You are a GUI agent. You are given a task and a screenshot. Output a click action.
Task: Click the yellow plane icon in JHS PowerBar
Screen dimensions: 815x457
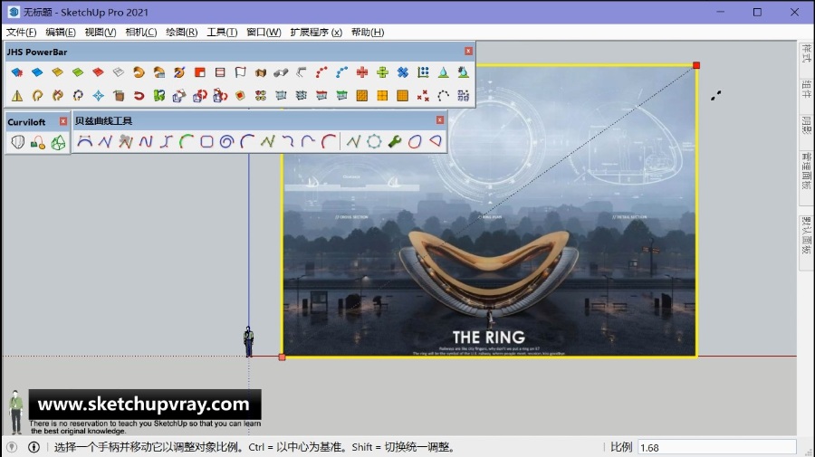(x=57, y=72)
